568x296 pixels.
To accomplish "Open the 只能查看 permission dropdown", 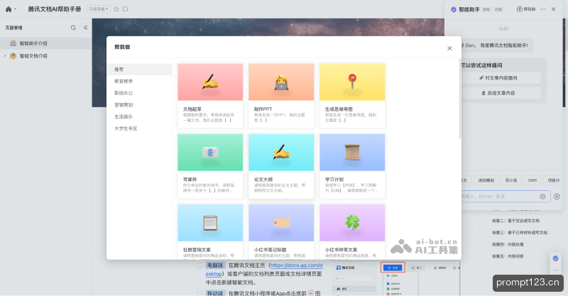I will coord(99,9).
